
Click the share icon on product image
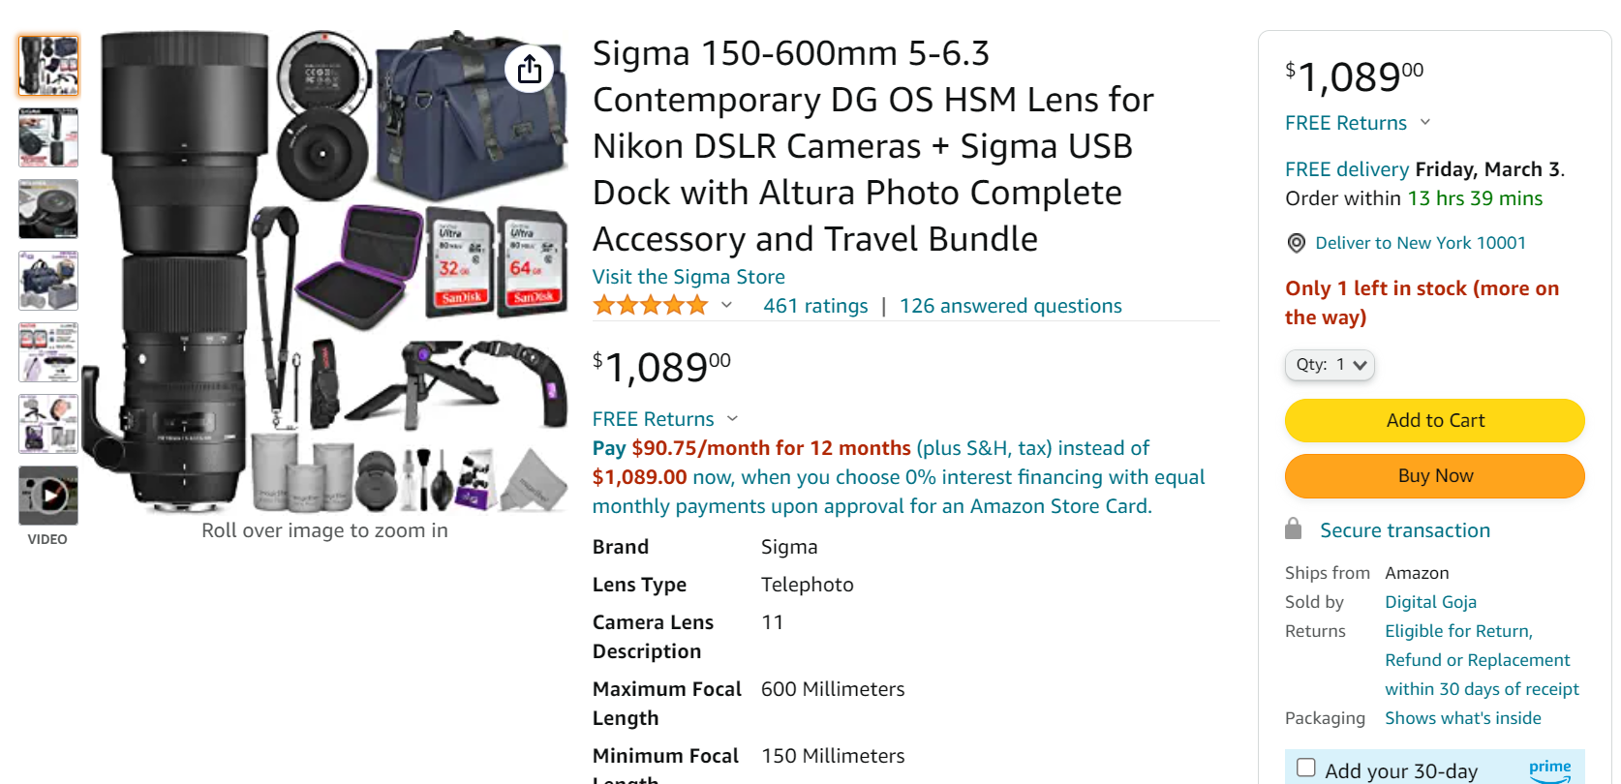pyautogui.click(x=529, y=69)
